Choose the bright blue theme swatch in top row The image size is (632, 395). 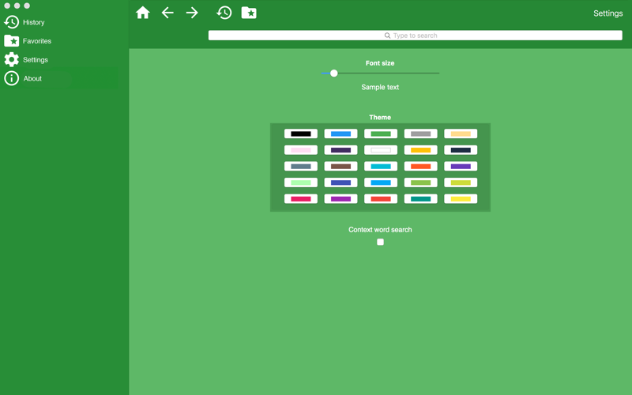(x=340, y=134)
